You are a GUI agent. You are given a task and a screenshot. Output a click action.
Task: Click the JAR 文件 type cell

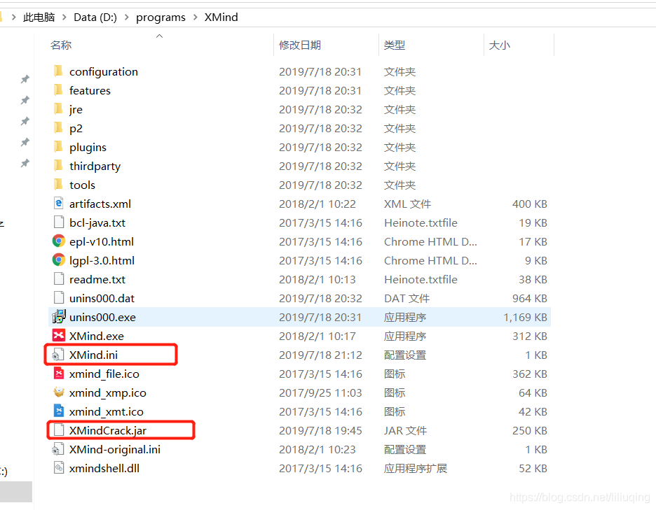coord(405,430)
